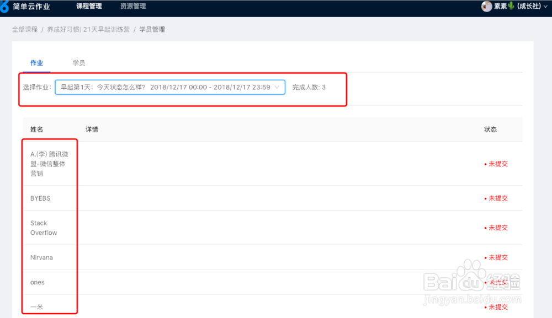Go to 全部课程 breadcrumb link
Screen dimensions: 552x318
click(x=25, y=30)
